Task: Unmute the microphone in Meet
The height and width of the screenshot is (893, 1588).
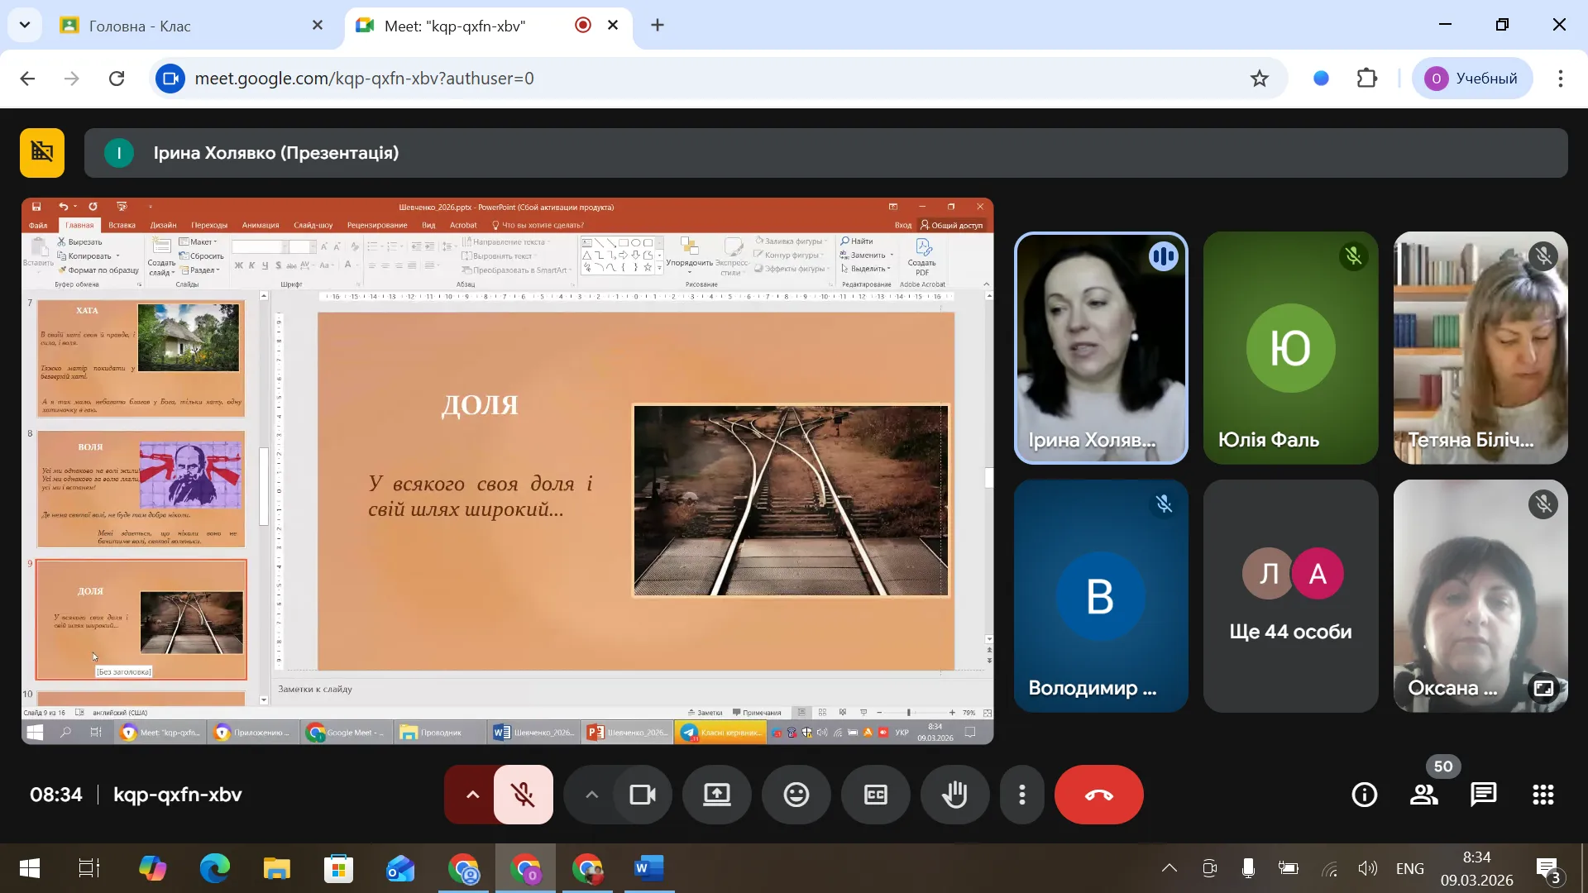Action: click(x=523, y=795)
